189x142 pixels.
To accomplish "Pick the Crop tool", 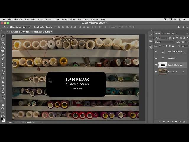I will click(3, 51).
